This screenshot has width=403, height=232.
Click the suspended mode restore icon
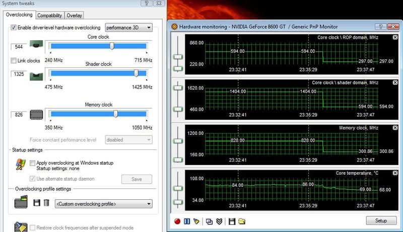(x=21, y=227)
